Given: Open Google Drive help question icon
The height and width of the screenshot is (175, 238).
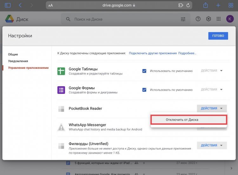Looking at the screenshot, I should click(x=198, y=19).
